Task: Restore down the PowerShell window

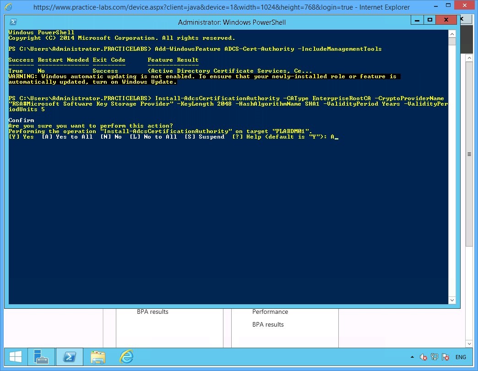Action: pyautogui.click(x=429, y=20)
